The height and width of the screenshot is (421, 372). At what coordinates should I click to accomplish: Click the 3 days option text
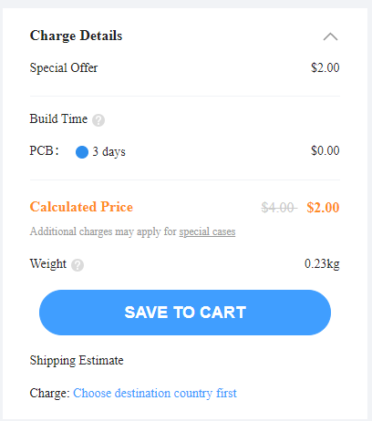click(108, 151)
